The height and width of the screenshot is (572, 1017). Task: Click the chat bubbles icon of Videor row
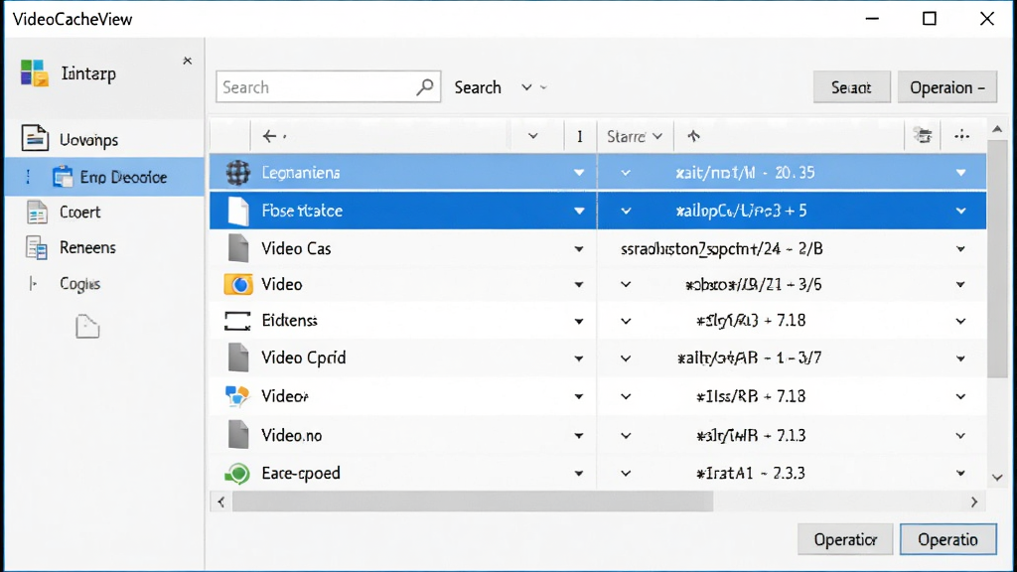point(236,395)
